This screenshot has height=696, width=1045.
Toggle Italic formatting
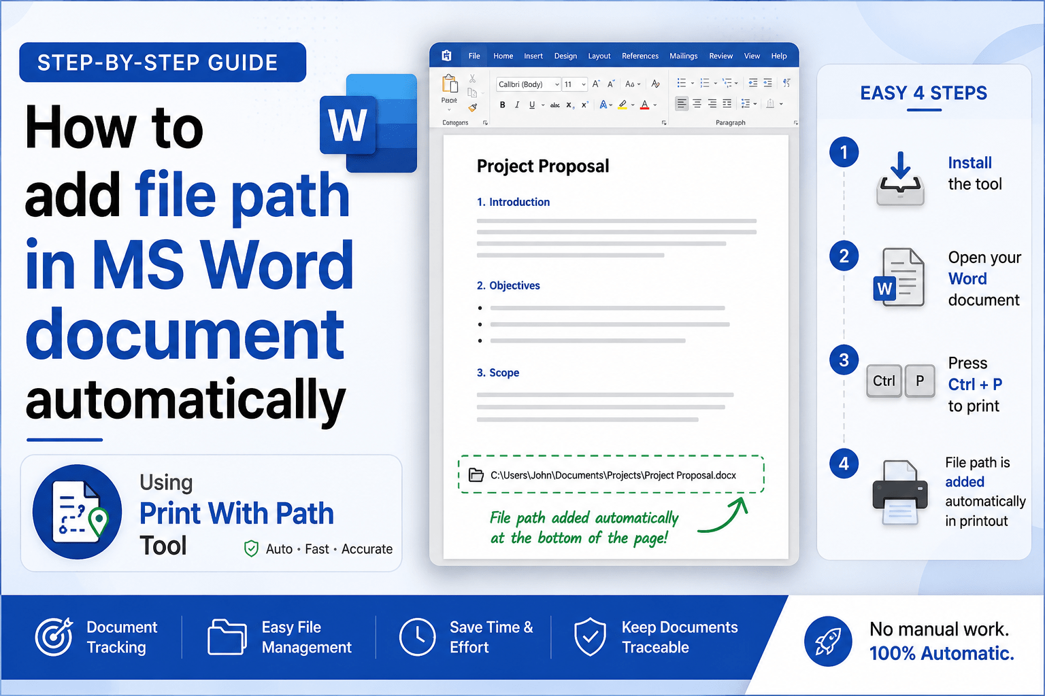pos(517,105)
